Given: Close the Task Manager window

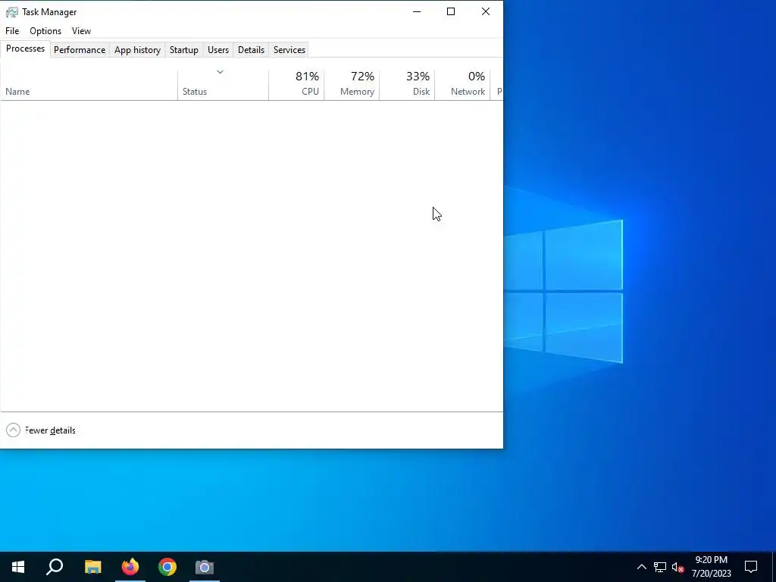Looking at the screenshot, I should (486, 11).
